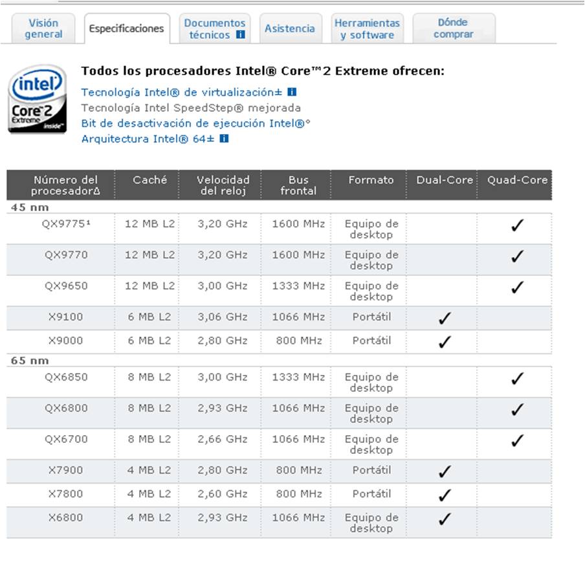The image size is (585, 562).
Task: Select processor X7800 in the table
Action: click(65, 494)
